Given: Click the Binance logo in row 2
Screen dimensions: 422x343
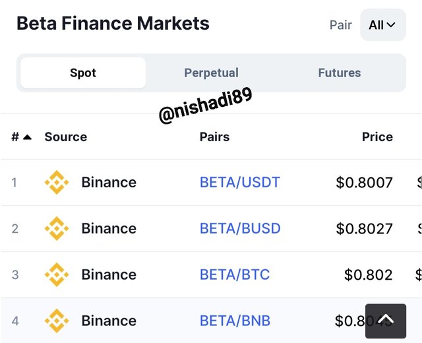Looking at the screenshot, I should click(57, 228).
